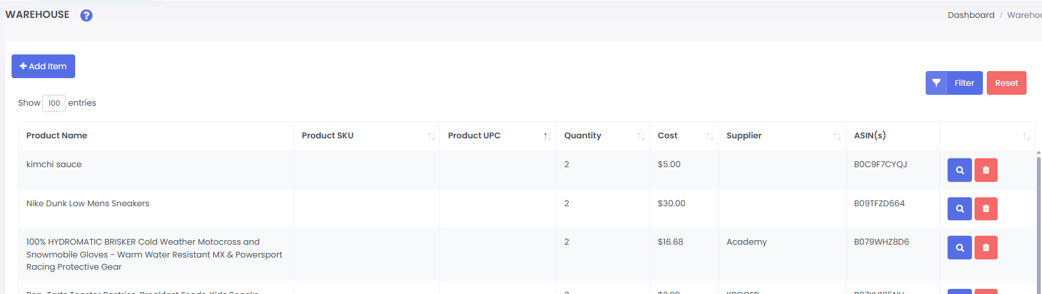Screen dimensions: 1042x294
Task: Click ASIN B09TFZD664
Action: pos(879,204)
